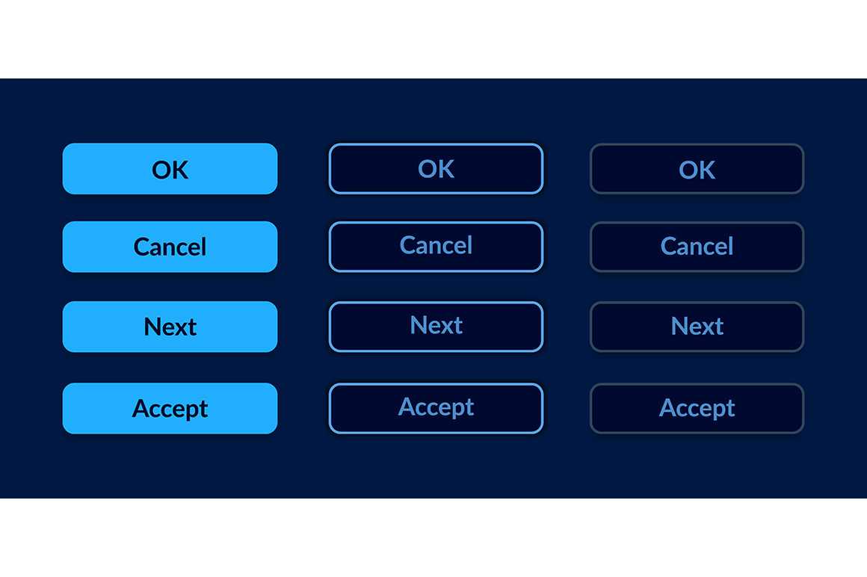Click the filled bright-blue OK button
The width and height of the screenshot is (867, 577).
[x=170, y=169]
